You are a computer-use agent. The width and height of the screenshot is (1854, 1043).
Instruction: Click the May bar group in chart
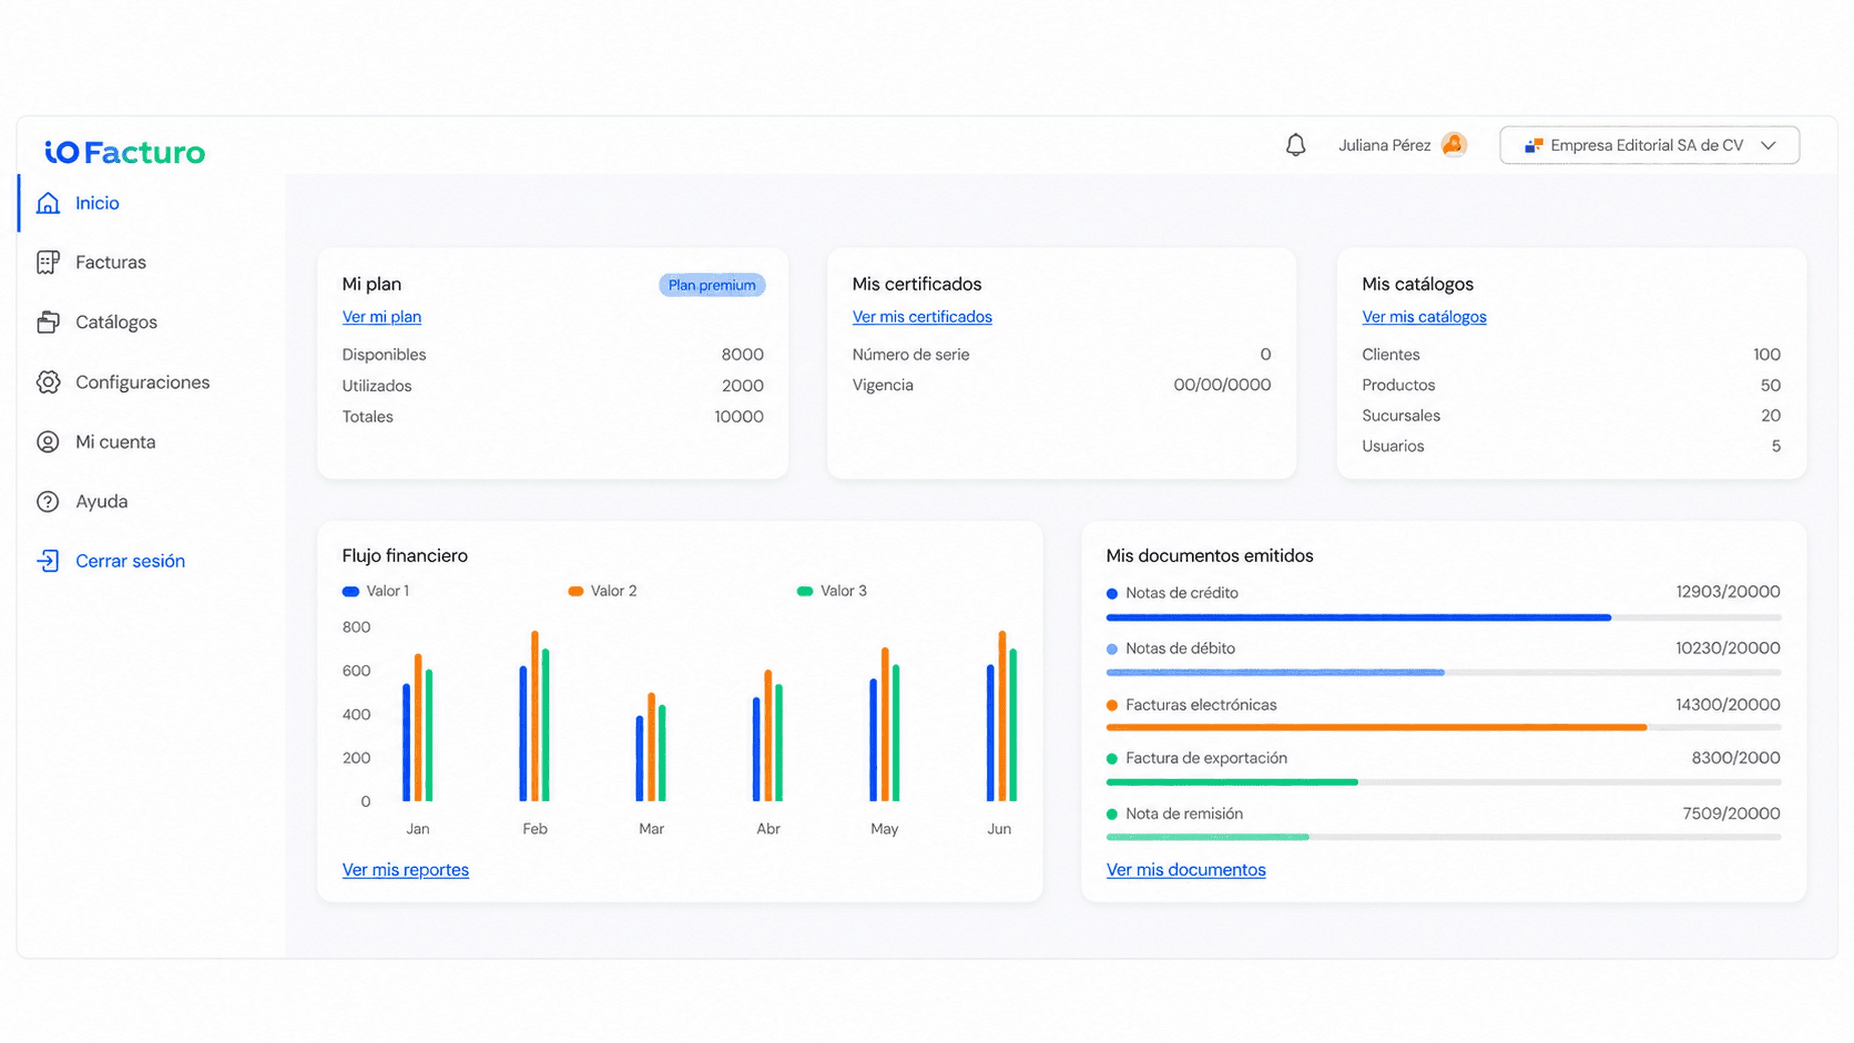click(885, 724)
